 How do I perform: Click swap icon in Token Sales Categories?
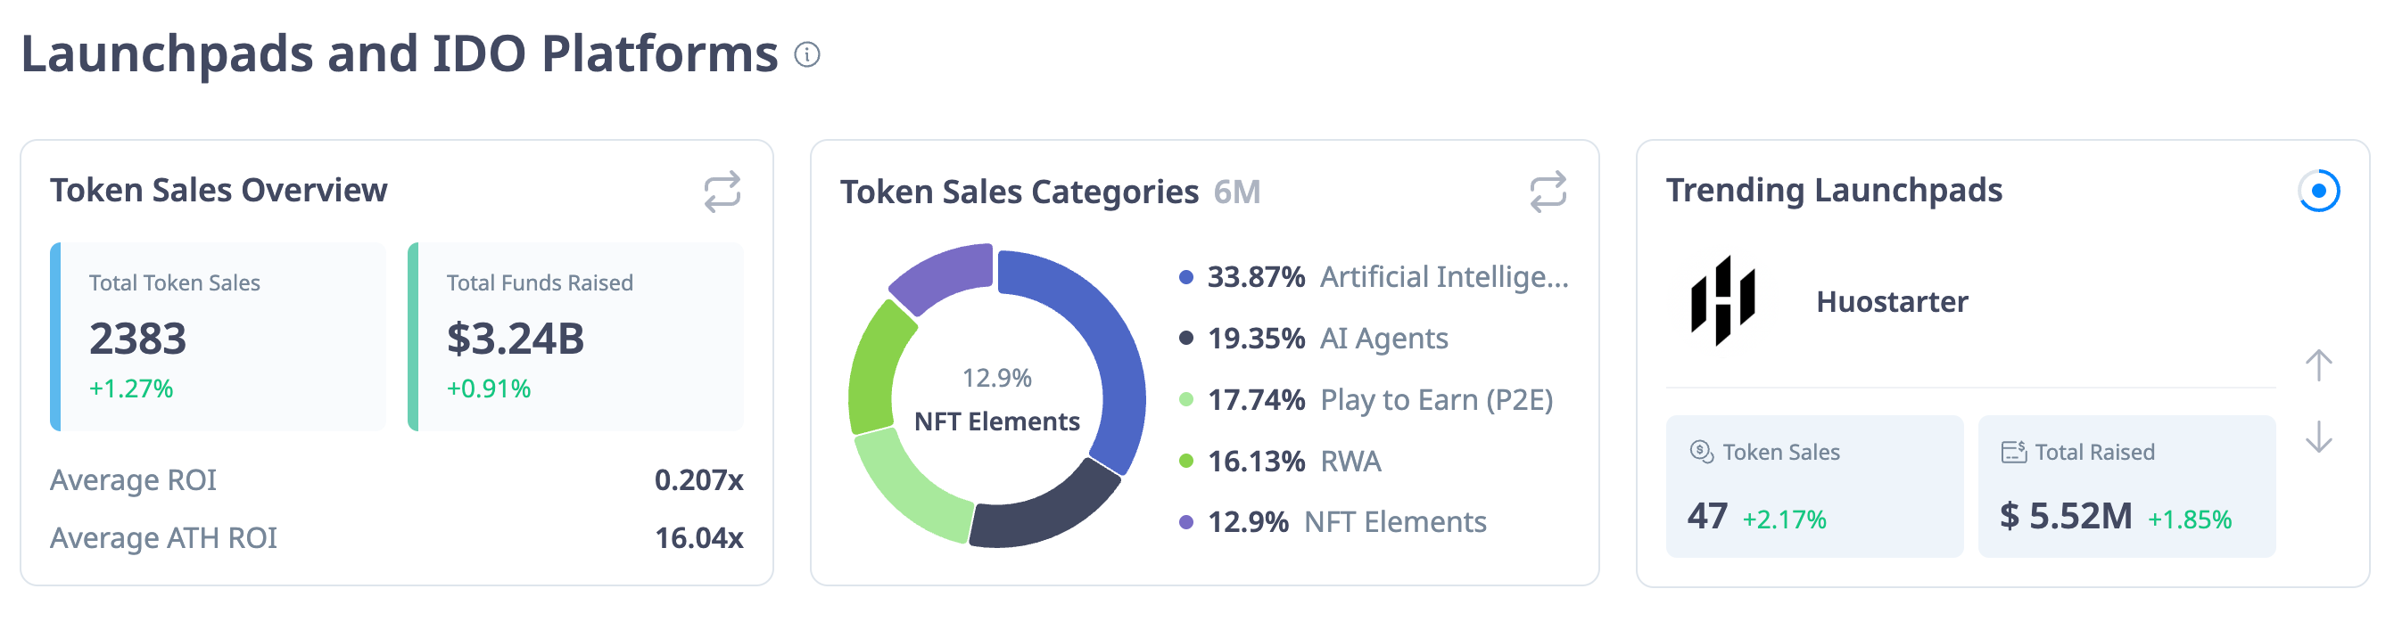[1548, 192]
